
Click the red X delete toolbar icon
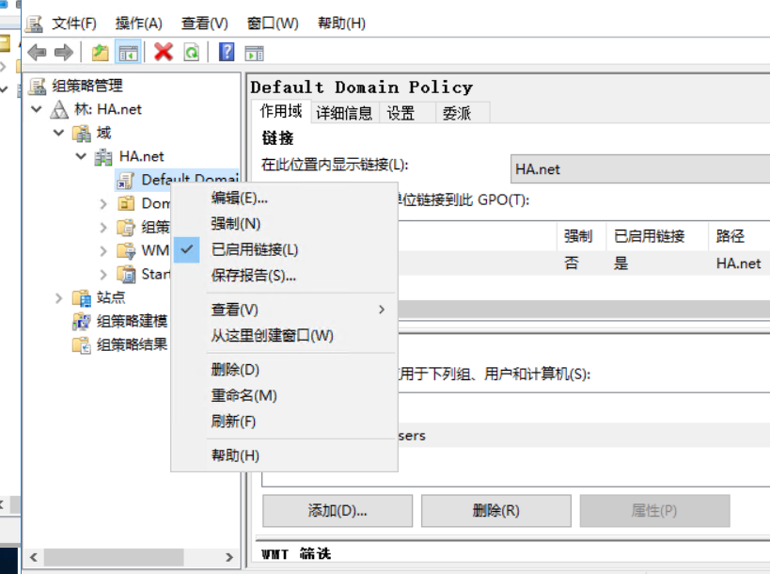[164, 53]
